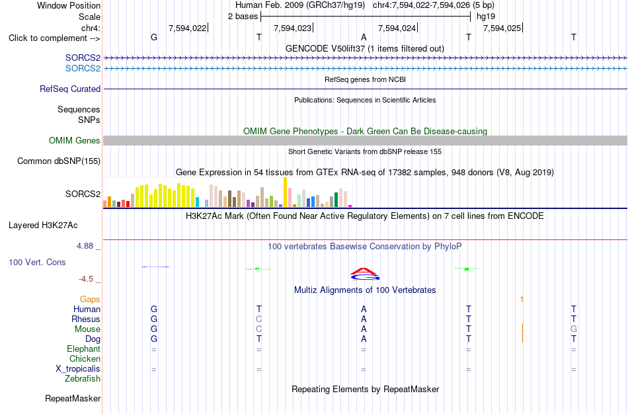The width and height of the screenshot is (628, 414).
Task: Click the dark blue SORCS2 intron arrow line
Action: [x=366, y=58]
